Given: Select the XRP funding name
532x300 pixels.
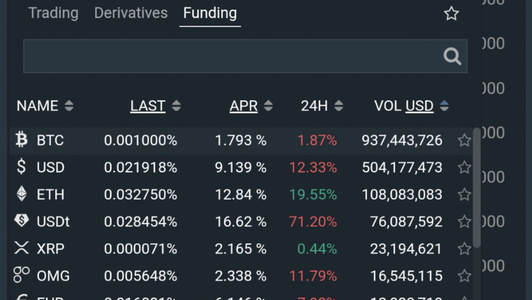Looking at the screenshot, I should coord(51,249).
